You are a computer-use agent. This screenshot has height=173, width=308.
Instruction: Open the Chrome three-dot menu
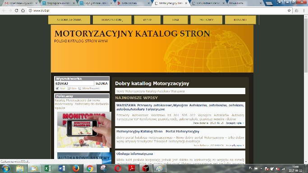point(304,11)
